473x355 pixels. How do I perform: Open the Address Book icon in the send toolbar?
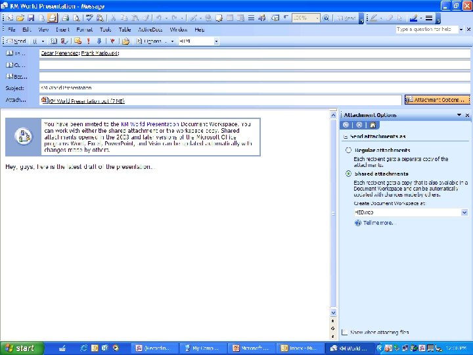click(54, 41)
